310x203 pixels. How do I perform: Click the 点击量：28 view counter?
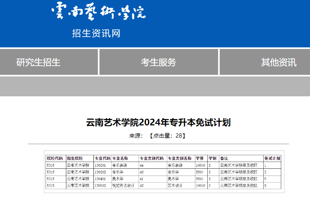pos(167,136)
